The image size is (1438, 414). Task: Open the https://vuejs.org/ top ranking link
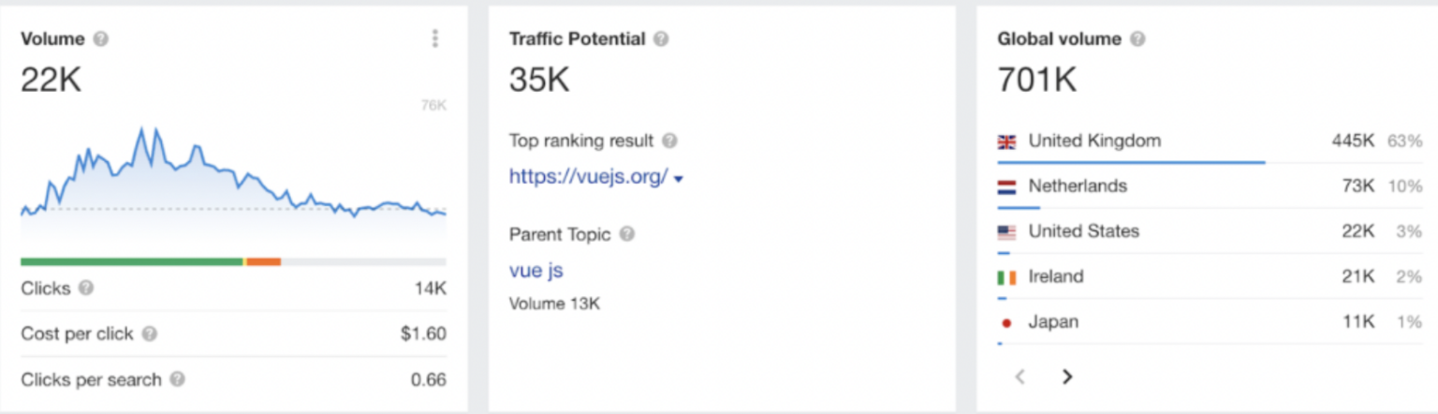[x=589, y=176]
